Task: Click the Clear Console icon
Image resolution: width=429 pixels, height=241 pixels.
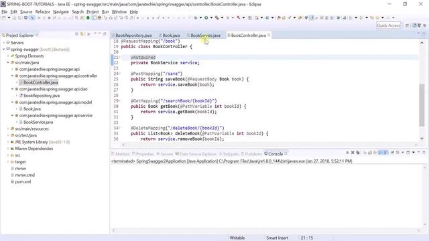Action: point(365,153)
